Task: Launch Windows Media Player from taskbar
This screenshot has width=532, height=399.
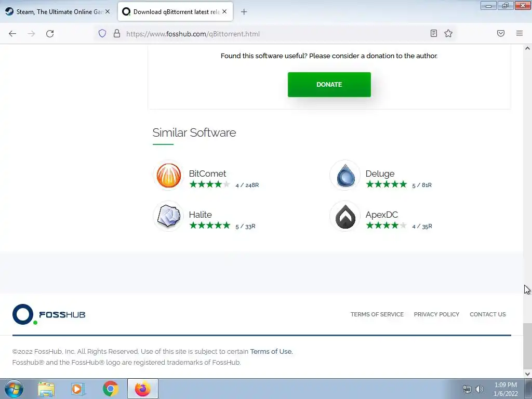Action: click(x=78, y=389)
